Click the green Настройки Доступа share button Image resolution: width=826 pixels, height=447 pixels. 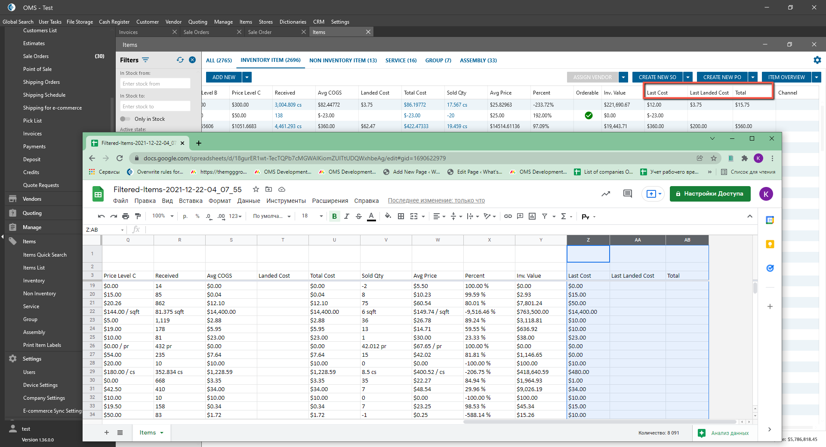[710, 194]
